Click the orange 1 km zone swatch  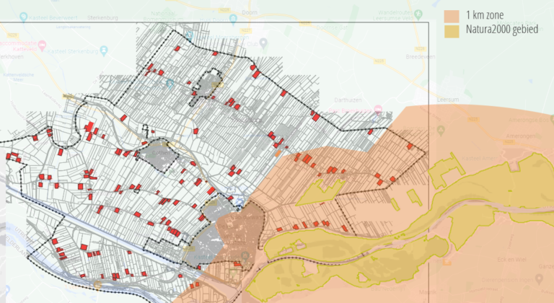coord(452,15)
